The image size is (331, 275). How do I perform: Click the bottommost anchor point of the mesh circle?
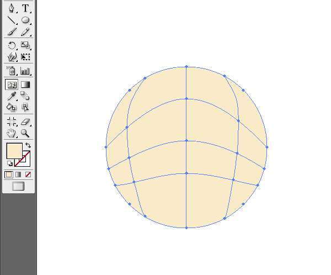click(186, 228)
